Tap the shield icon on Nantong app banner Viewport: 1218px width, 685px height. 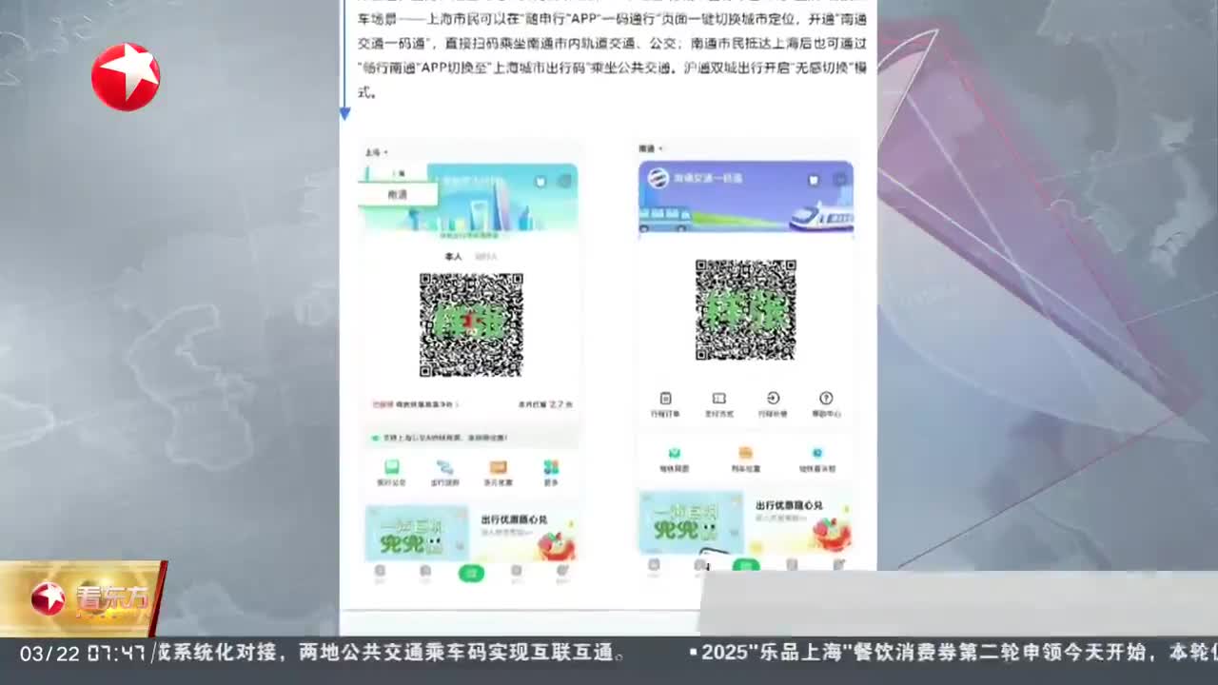pyautogui.click(x=815, y=180)
